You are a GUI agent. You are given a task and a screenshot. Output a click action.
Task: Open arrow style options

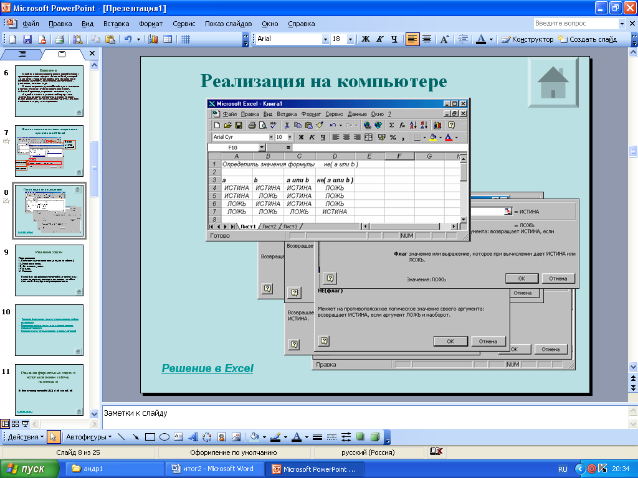(x=346, y=437)
